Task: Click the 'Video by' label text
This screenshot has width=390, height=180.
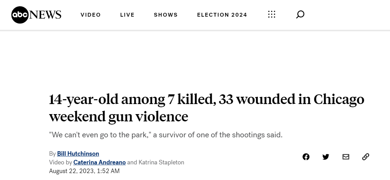Action: 60,162
